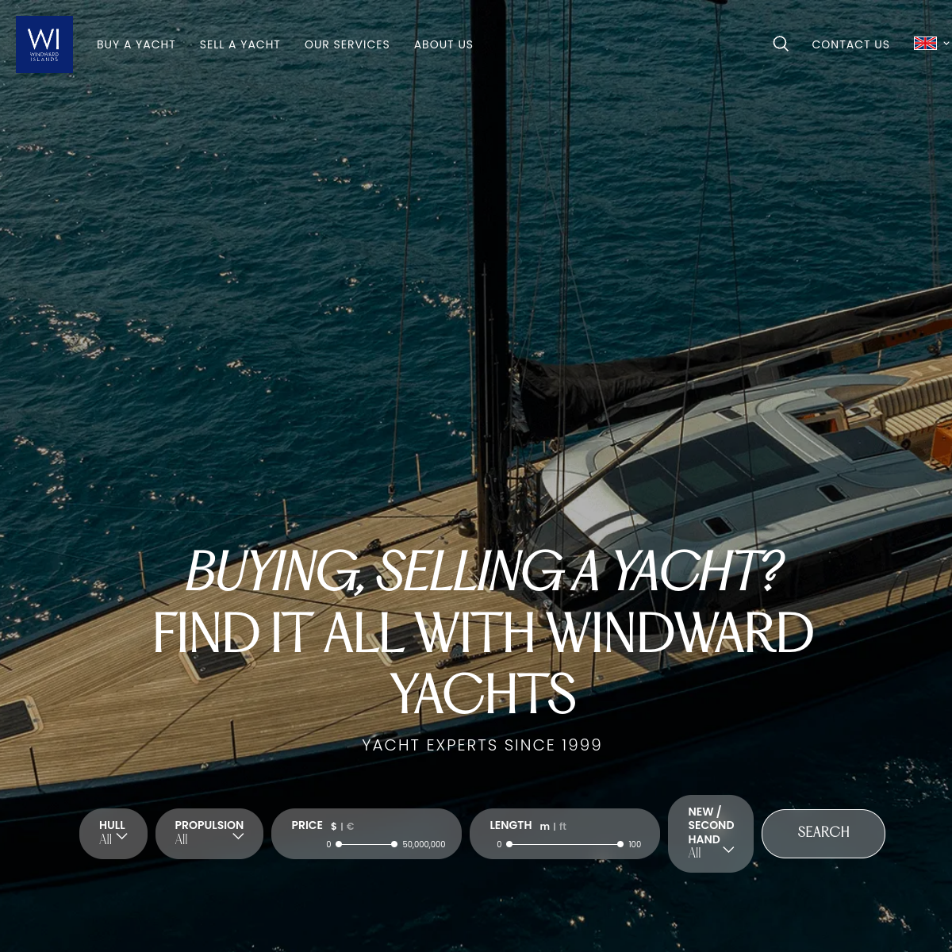
Task: Expand the language selector chevron
Action: coord(946,44)
